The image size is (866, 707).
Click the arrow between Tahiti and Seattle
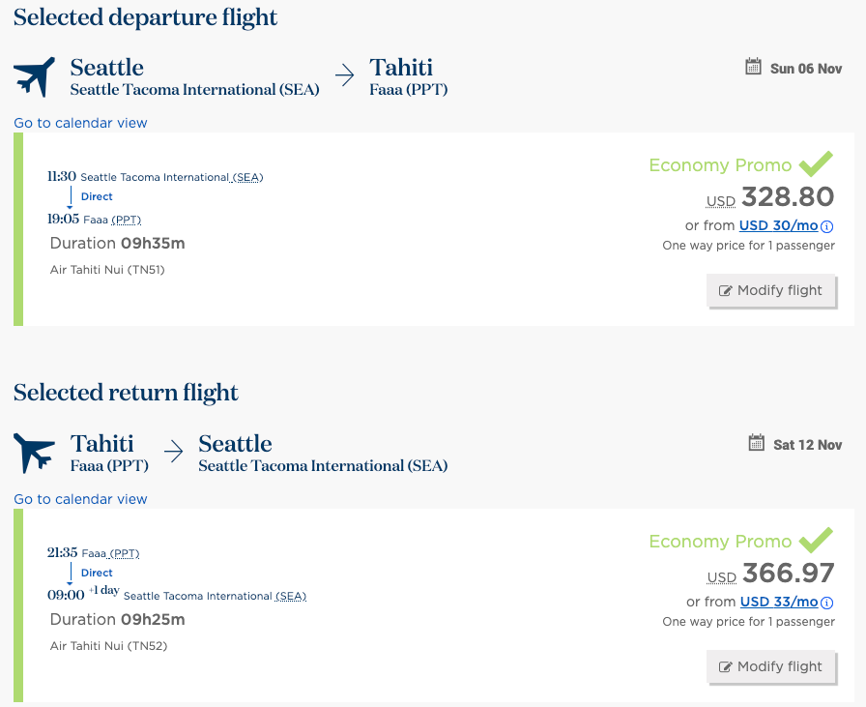(173, 451)
